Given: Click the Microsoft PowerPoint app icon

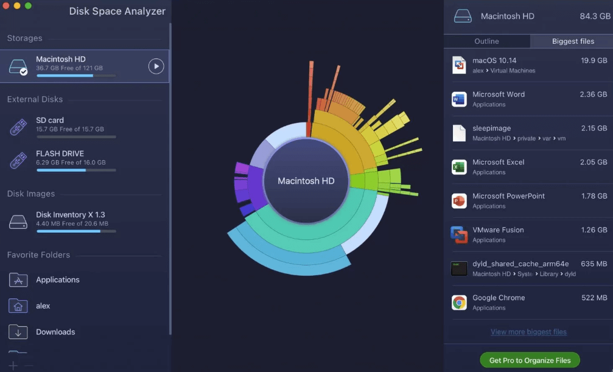Looking at the screenshot, I should (x=458, y=200).
